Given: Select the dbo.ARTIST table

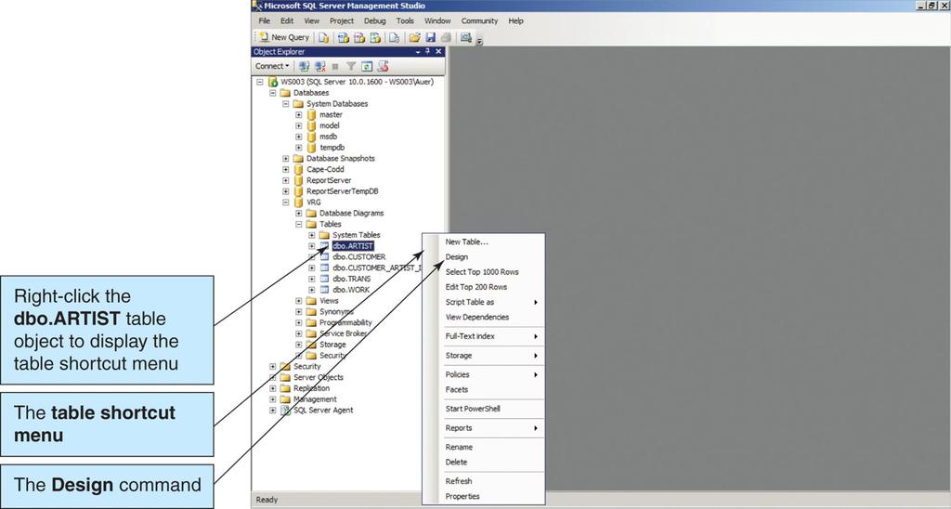Looking at the screenshot, I should (x=352, y=246).
